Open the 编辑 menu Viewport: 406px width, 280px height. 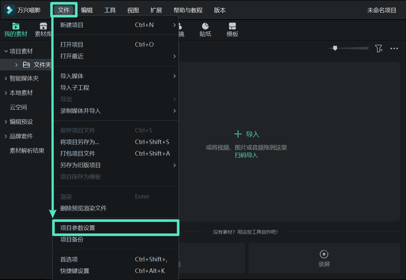coord(87,10)
